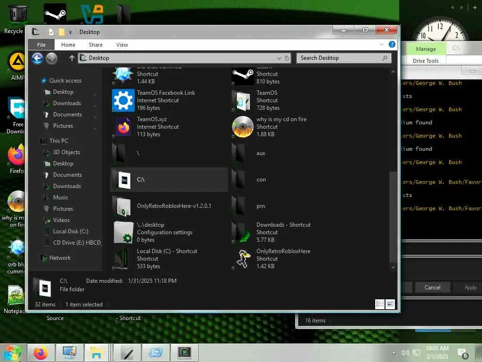Open the TeamOS shortcut icon
This screenshot has height=362, width=482.
pyautogui.click(x=242, y=100)
